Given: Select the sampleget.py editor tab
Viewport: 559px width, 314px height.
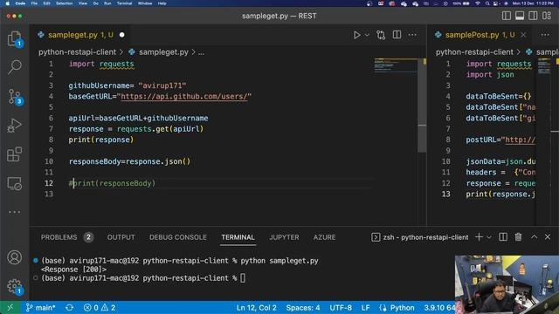Looking at the screenshot, I should [80, 35].
